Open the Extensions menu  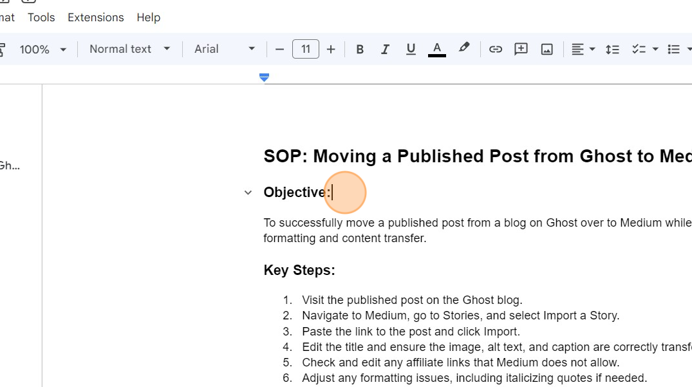[95, 17]
